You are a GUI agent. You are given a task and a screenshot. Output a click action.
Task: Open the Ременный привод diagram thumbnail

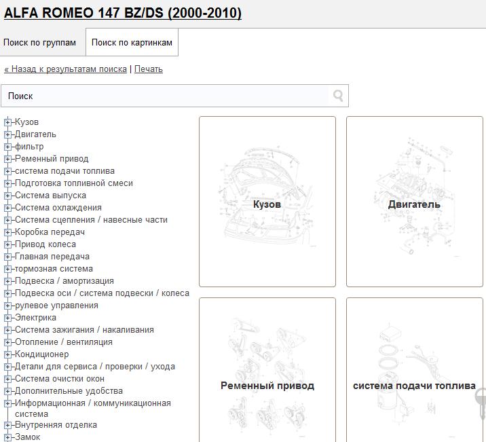tap(267, 370)
